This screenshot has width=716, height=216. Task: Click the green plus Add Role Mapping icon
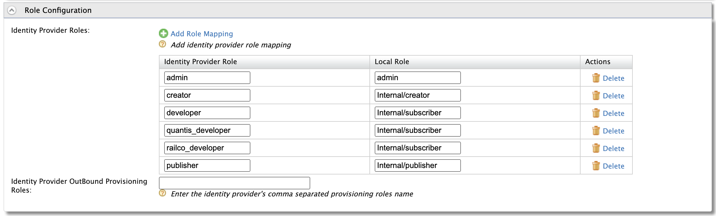click(x=163, y=33)
